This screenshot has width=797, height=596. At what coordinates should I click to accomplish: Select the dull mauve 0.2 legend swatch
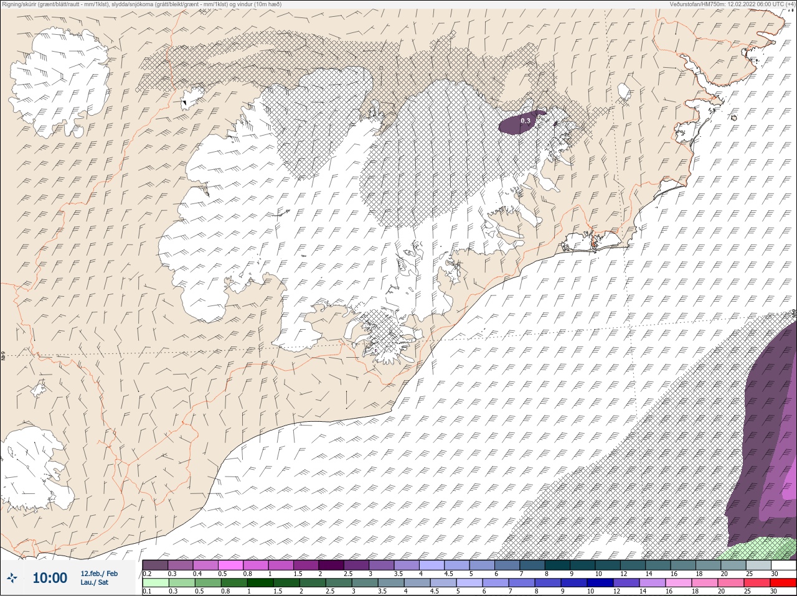[x=155, y=565]
